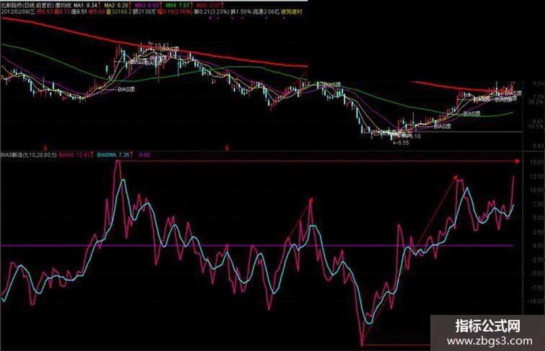Viewport: 545px width, 351px height.
Task: Click the green MA4: 7.07 label
Action: [x=178, y=5]
